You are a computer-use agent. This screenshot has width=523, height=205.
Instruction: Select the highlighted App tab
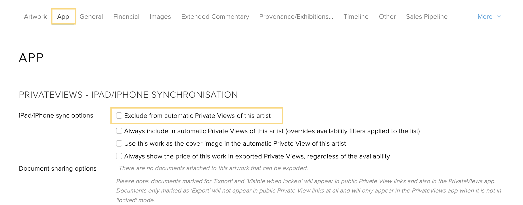click(x=63, y=17)
